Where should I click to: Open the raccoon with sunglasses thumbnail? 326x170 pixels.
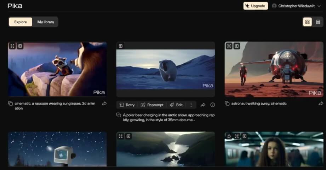[57, 69]
